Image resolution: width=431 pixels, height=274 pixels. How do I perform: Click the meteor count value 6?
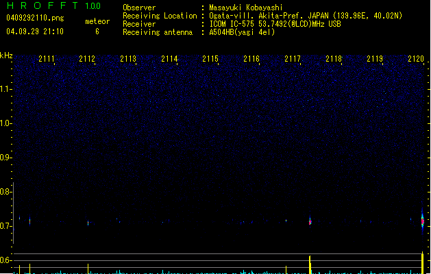pyautogui.click(x=97, y=32)
